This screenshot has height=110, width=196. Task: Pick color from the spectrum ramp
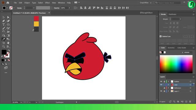[x=176, y=64]
